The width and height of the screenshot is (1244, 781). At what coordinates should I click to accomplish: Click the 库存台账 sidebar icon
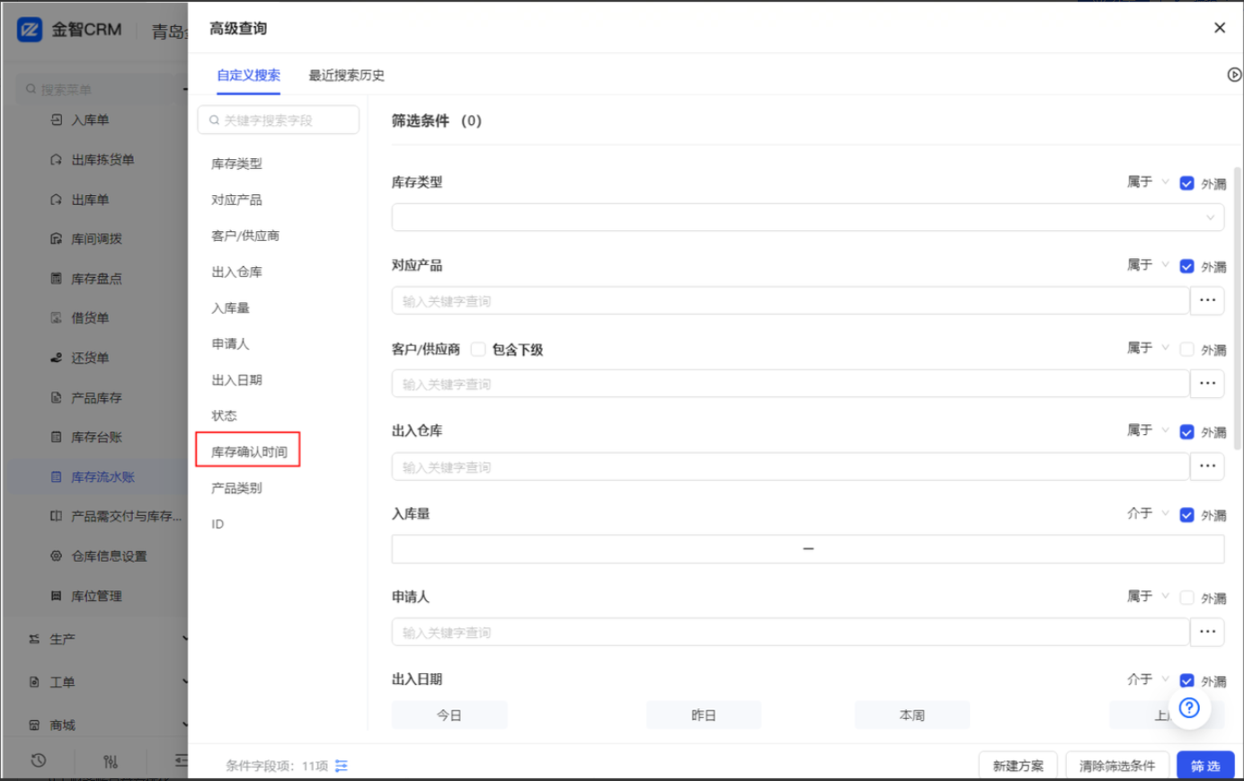pos(57,437)
